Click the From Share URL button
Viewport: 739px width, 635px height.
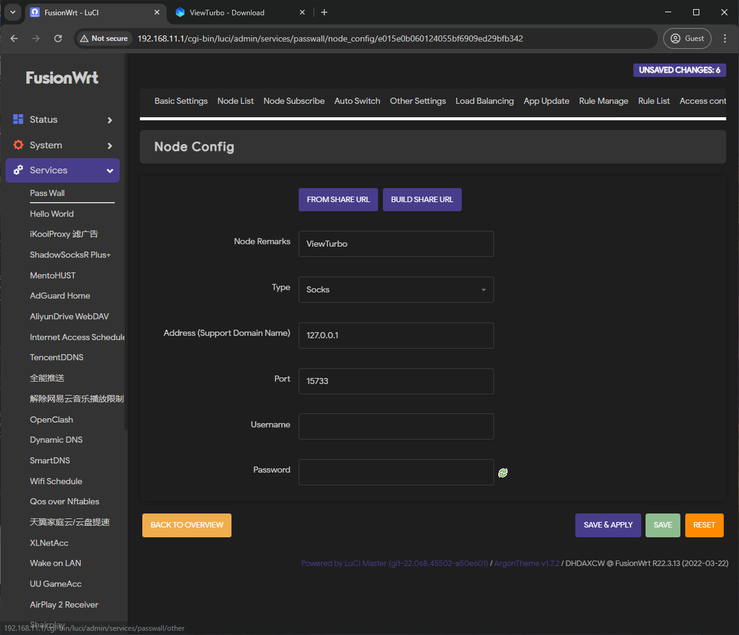[338, 200]
